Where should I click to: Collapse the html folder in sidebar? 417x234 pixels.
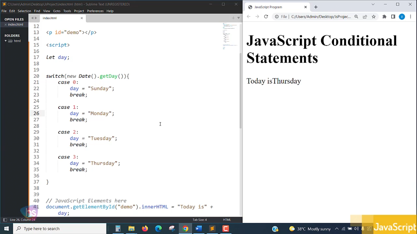tap(5, 41)
